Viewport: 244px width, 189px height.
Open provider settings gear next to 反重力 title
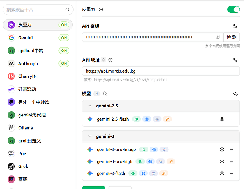[x=101, y=9]
